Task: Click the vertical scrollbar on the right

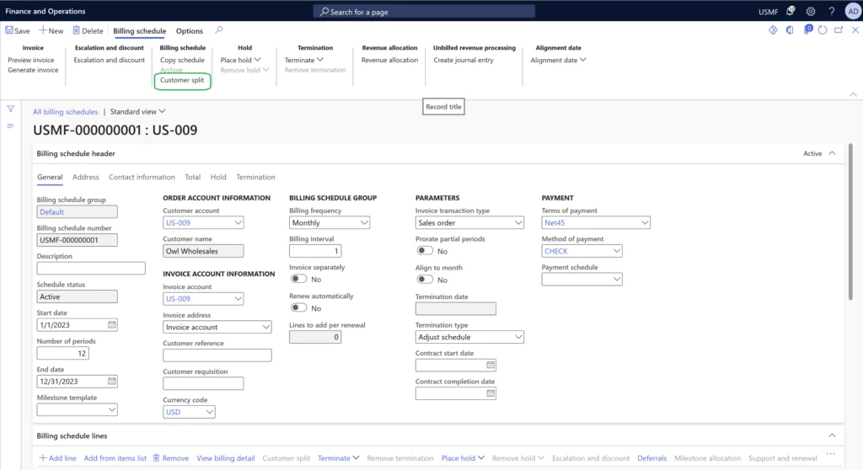Action: point(850,222)
